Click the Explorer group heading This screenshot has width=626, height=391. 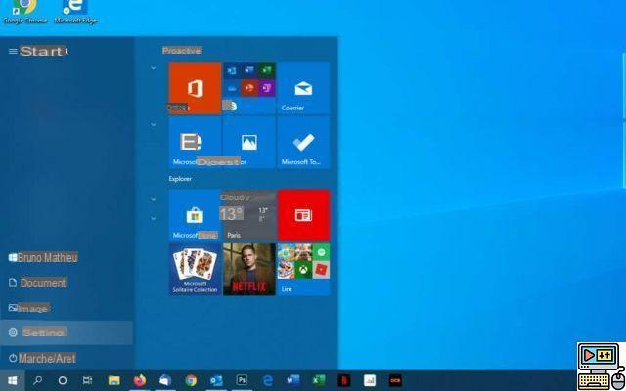pos(180,179)
